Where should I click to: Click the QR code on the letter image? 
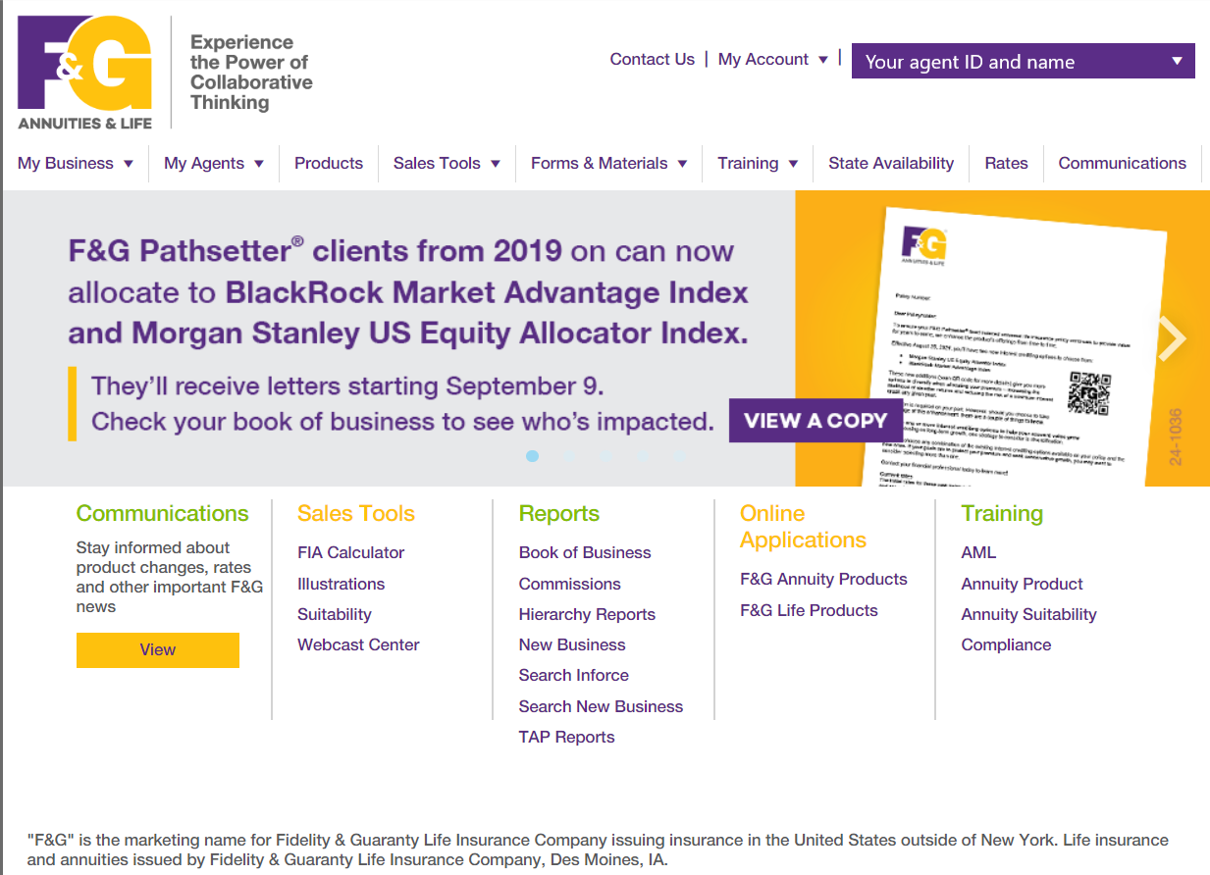1088,393
